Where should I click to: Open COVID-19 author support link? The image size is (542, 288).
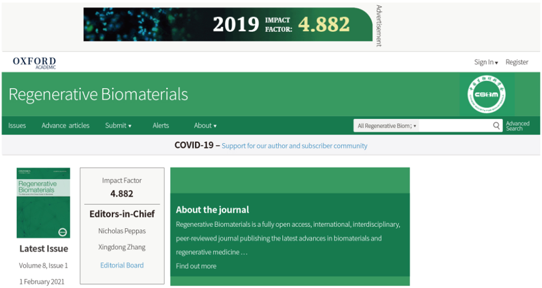tap(294, 146)
